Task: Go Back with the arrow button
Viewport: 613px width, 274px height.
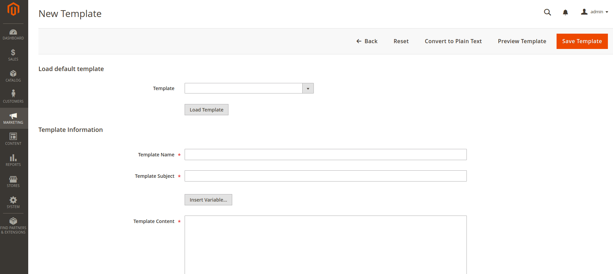Action: 367,41
